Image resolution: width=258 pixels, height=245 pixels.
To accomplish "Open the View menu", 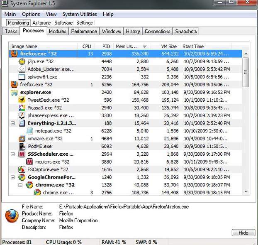I will tap(51, 14).
